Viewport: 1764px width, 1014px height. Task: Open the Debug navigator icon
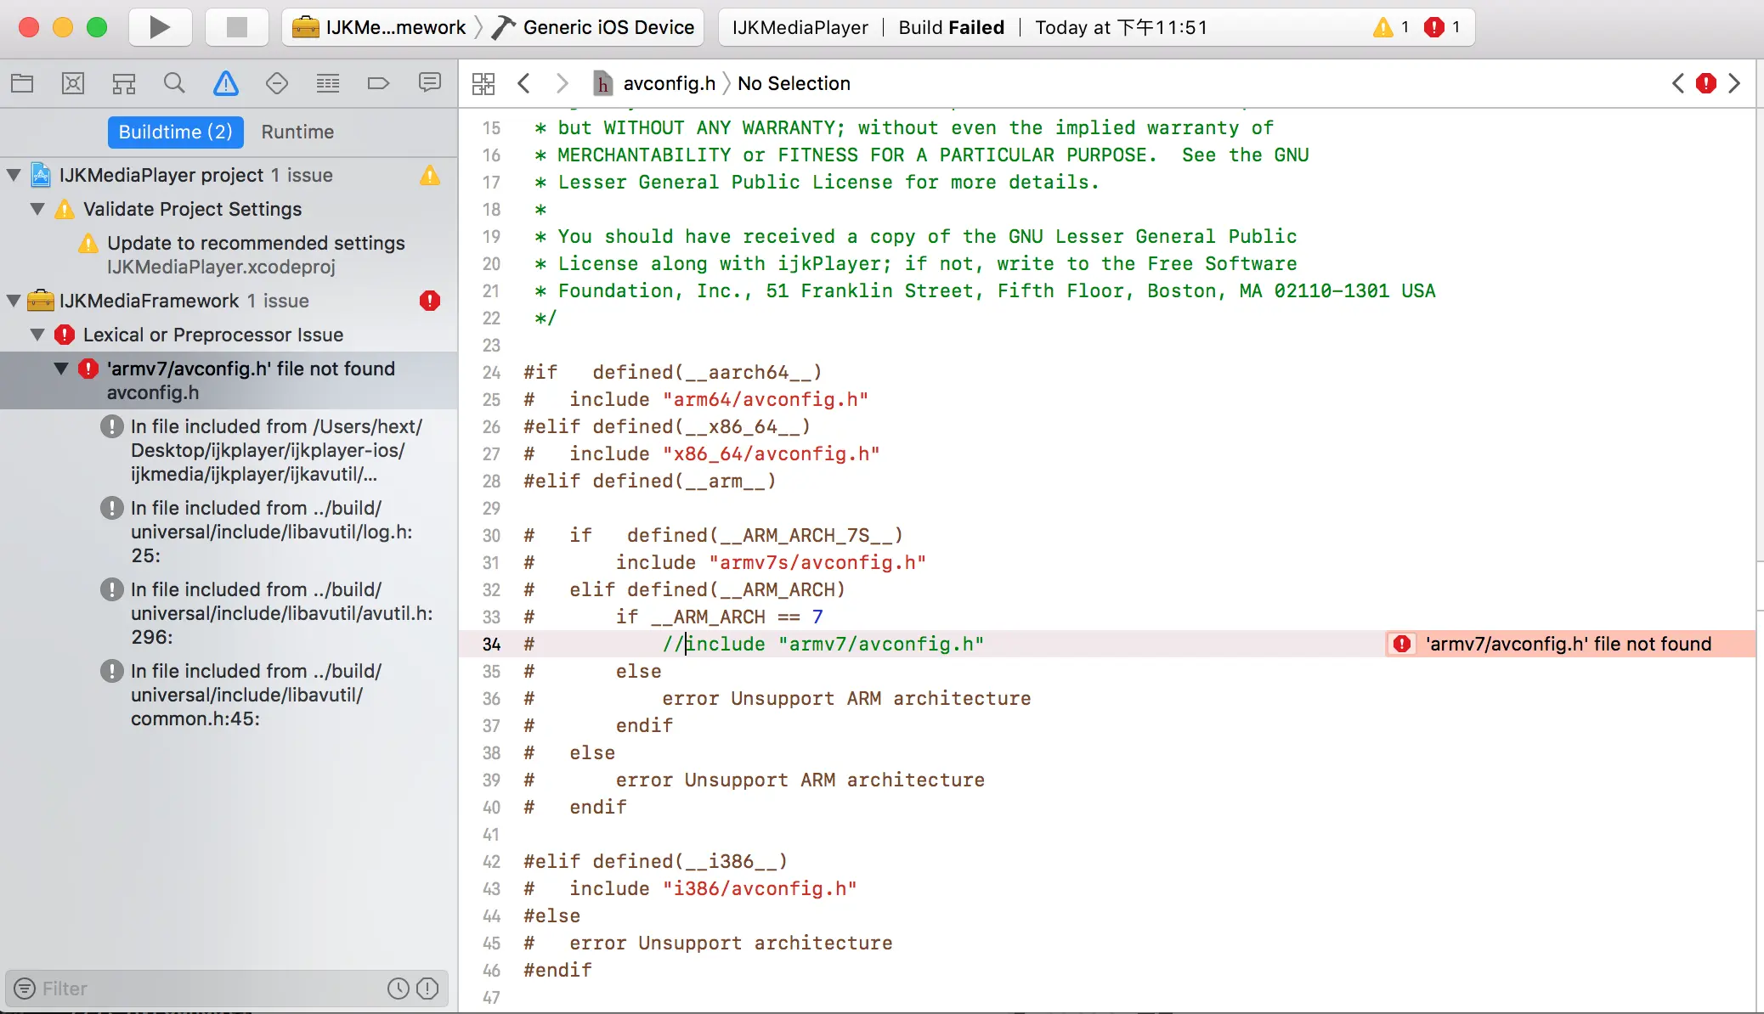coord(328,83)
